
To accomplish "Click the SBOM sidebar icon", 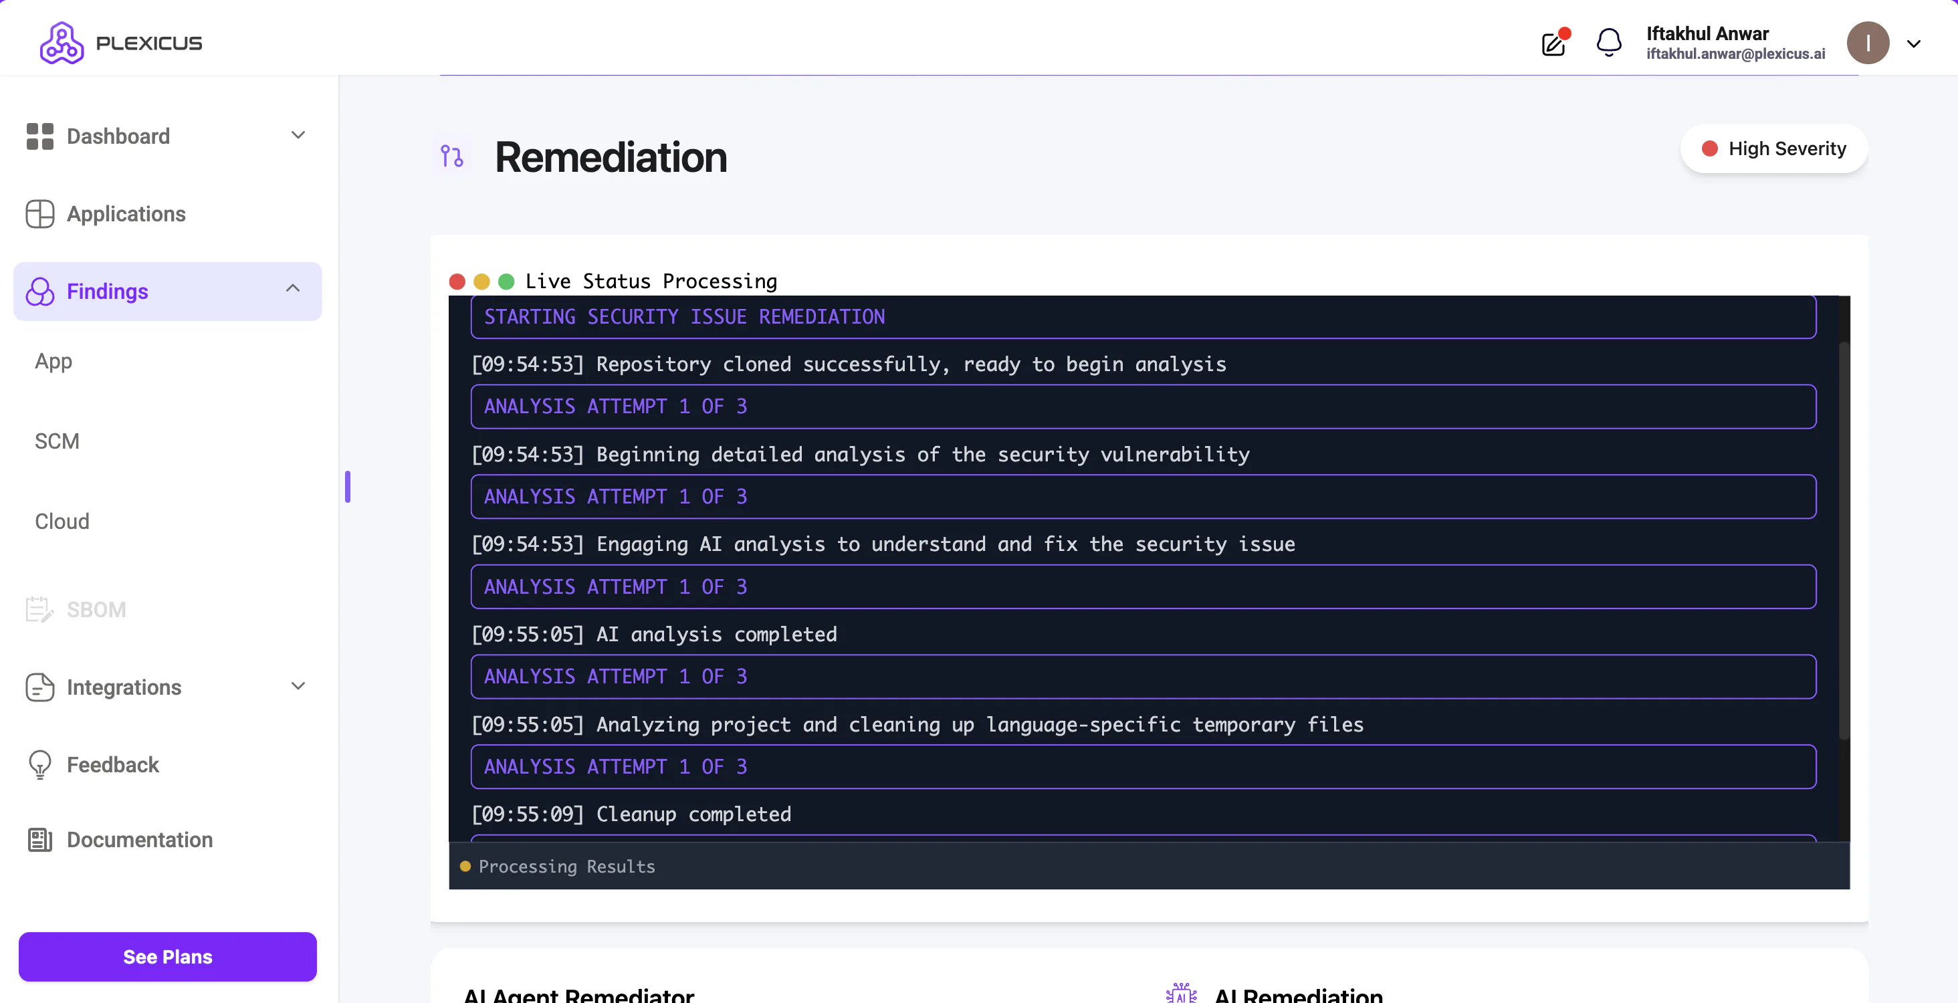I will tap(39, 609).
